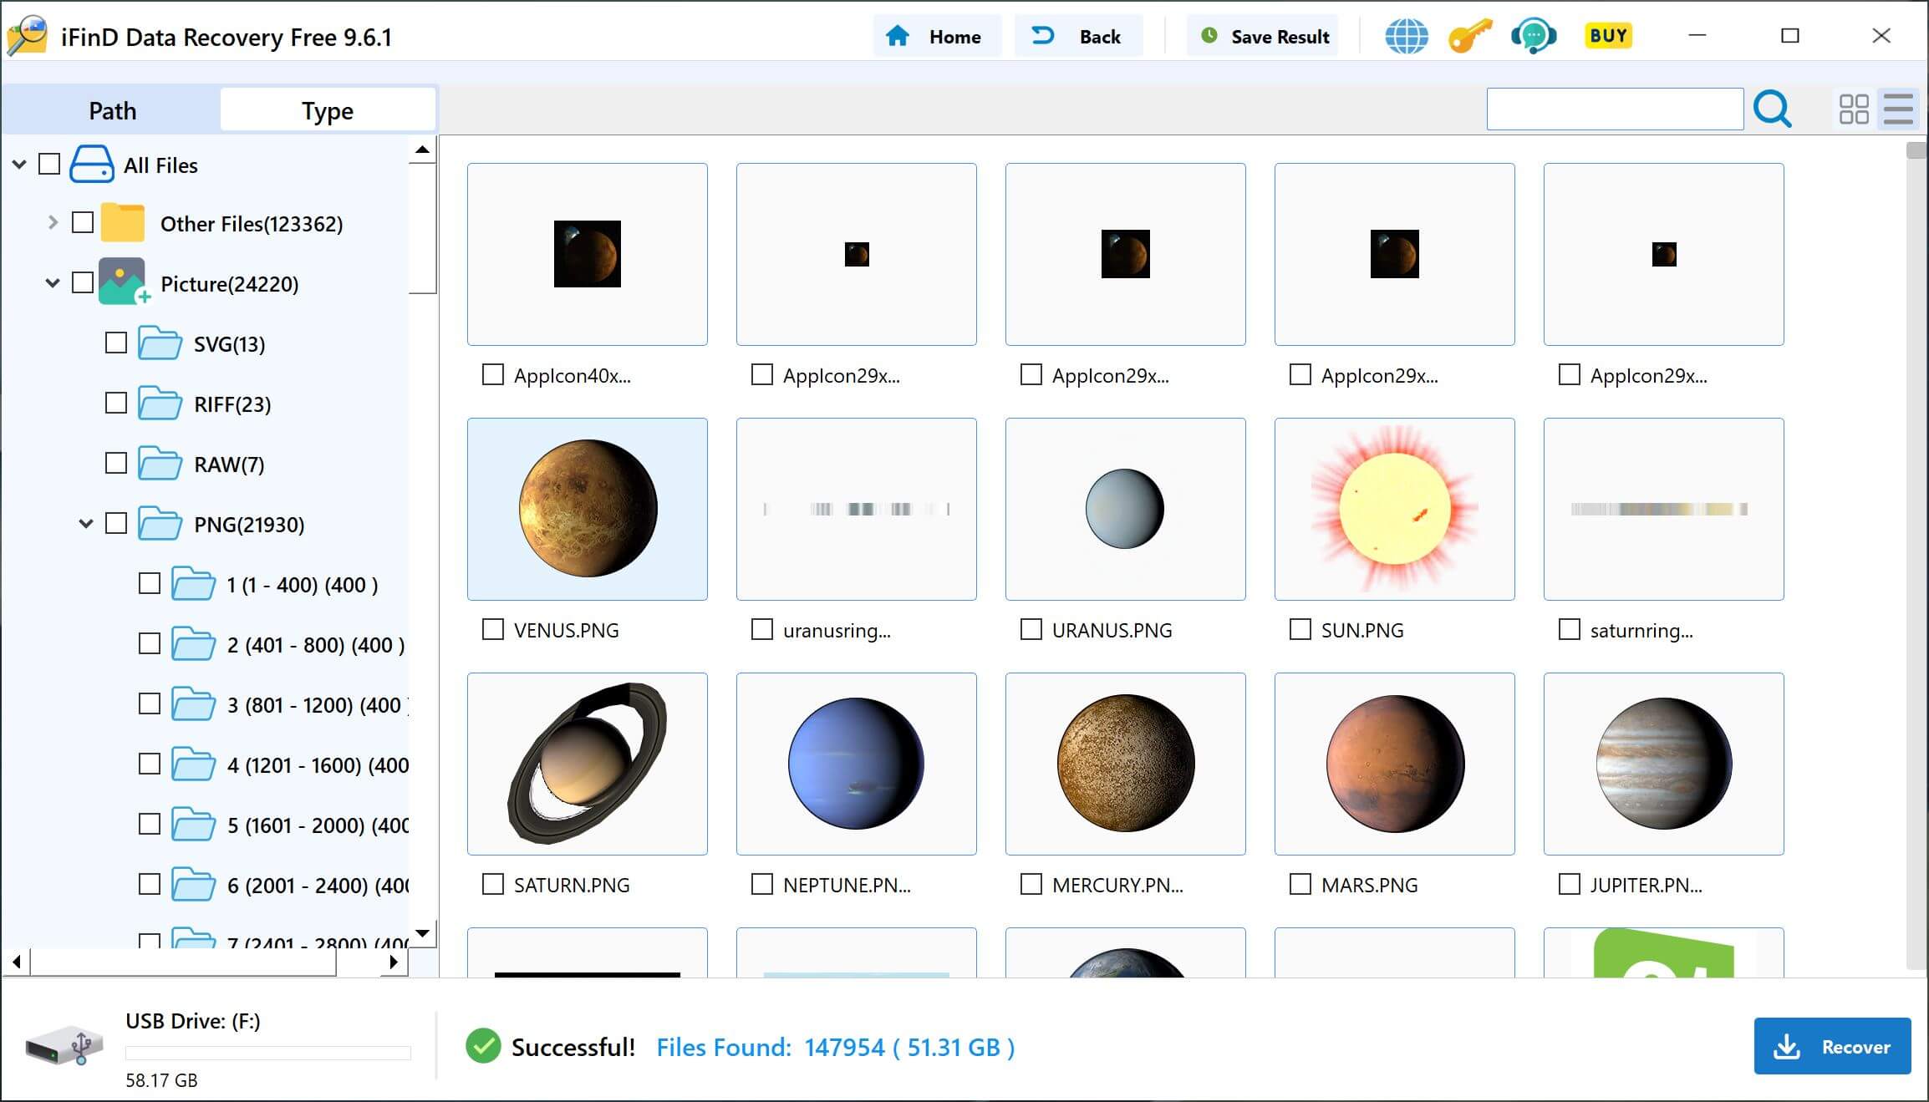
Task: Click 'Files Found: 147954 ( 51.31 GB )' text
Action: click(835, 1047)
